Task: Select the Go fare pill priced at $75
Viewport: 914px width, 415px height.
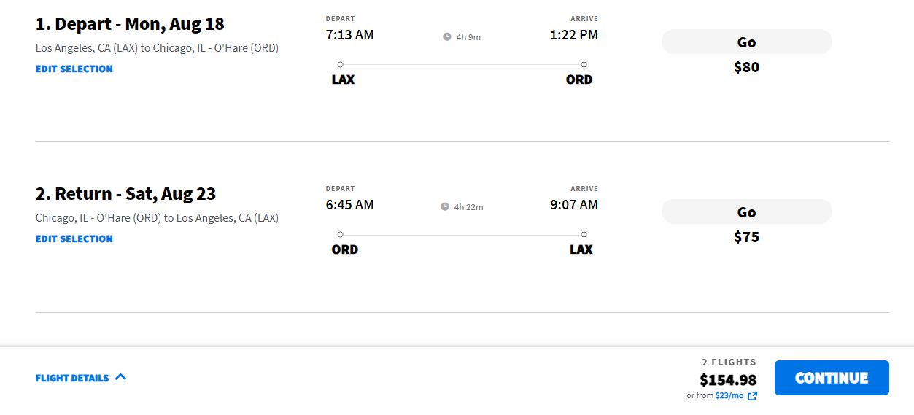Action: (x=746, y=212)
